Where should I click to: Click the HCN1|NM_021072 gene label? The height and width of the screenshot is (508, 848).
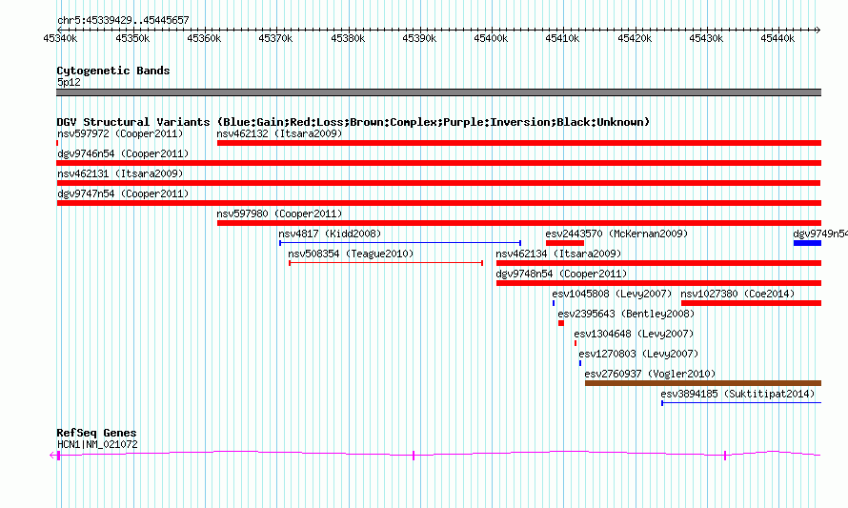click(97, 445)
